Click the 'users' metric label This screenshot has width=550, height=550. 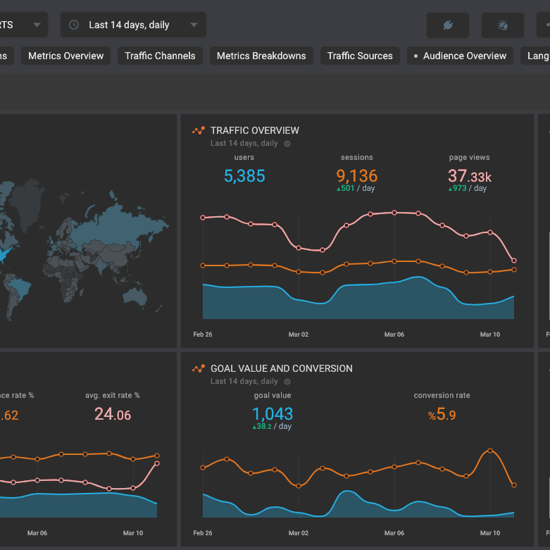244,158
